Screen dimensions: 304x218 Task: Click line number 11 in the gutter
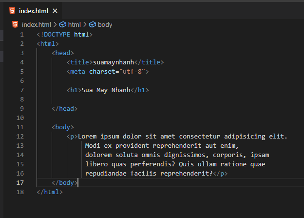point(20,127)
